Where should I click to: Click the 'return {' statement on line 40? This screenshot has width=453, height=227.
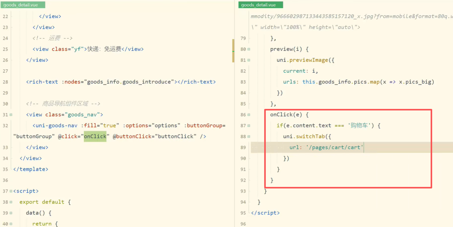coord(45,224)
